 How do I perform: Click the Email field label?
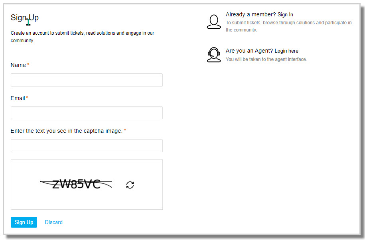click(x=18, y=98)
